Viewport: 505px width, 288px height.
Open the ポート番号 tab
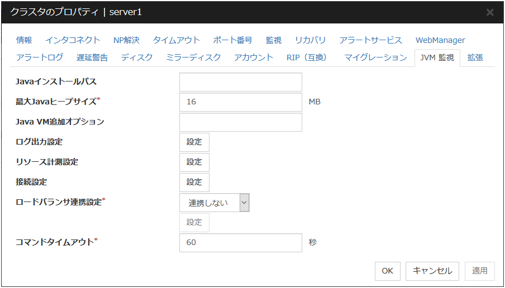(232, 40)
